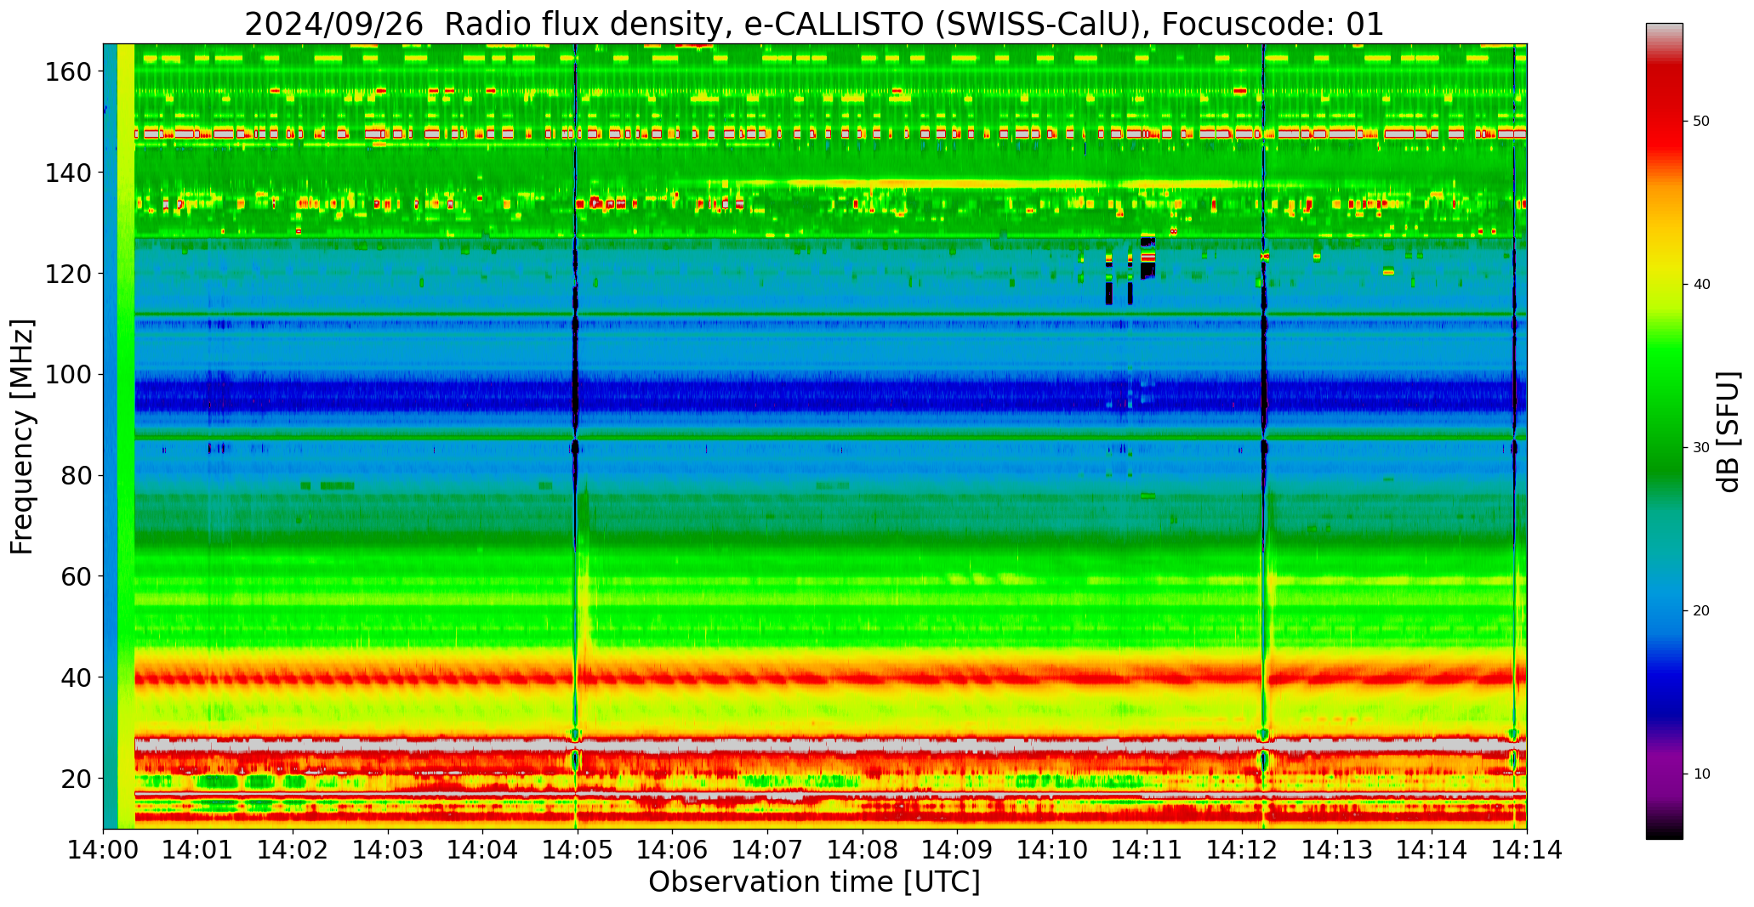Click the colorbar 50 dB tick label
1754x907 pixels.
pos(1701,122)
